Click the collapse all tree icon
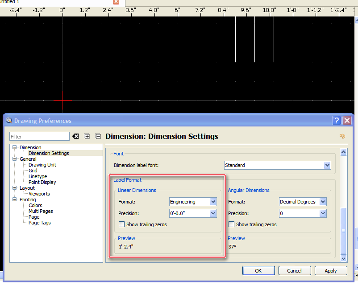The width and height of the screenshot is (358, 285). click(98, 136)
